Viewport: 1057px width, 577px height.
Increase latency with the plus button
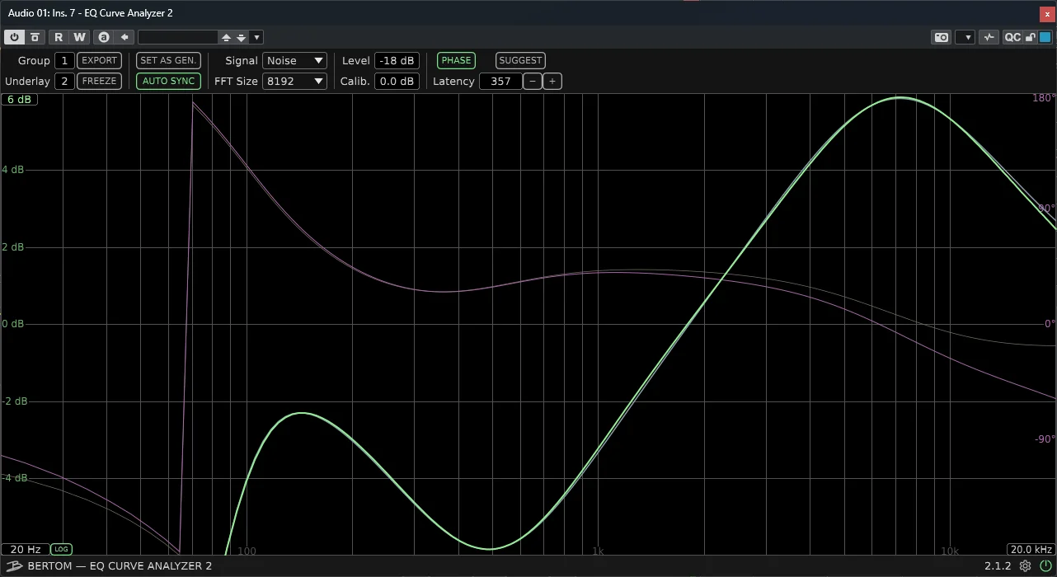pyautogui.click(x=552, y=81)
